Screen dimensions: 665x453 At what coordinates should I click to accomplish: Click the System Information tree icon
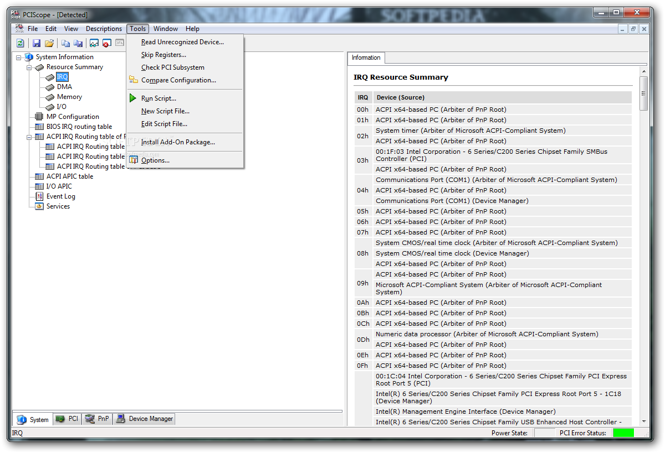click(x=29, y=57)
